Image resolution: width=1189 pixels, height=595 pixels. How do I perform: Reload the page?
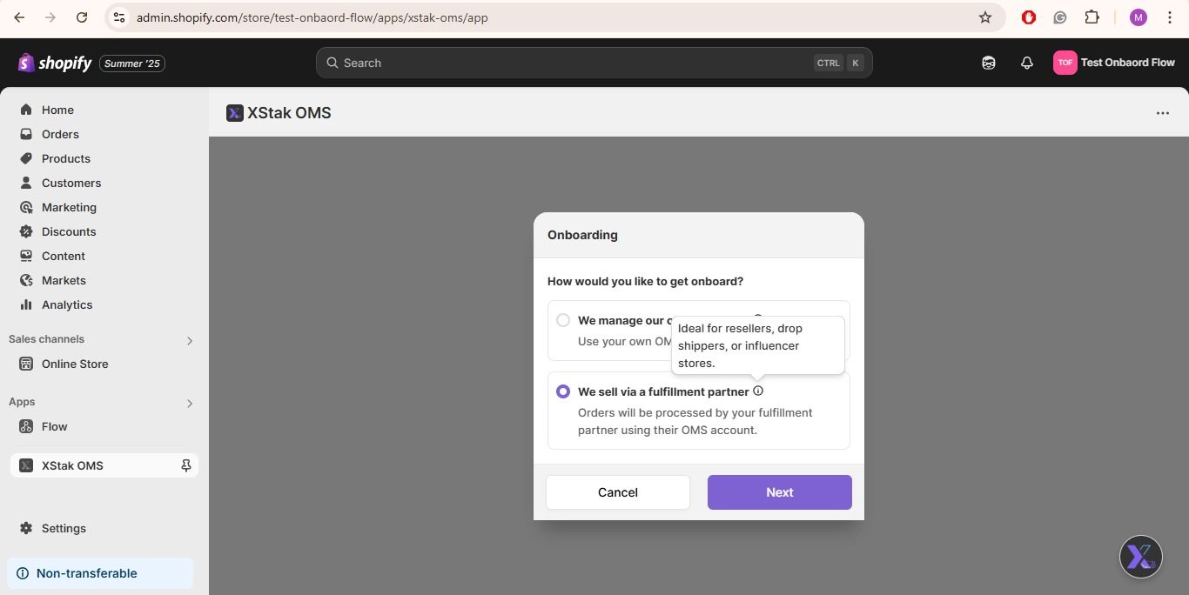(82, 17)
